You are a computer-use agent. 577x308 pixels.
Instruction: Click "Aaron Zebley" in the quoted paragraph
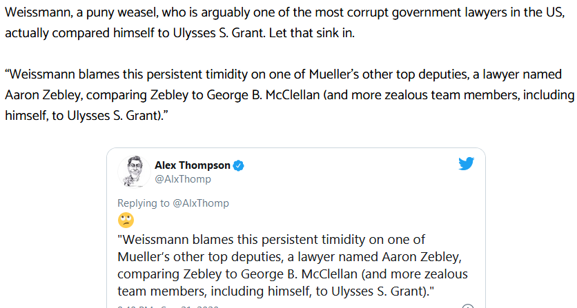(43, 95)
